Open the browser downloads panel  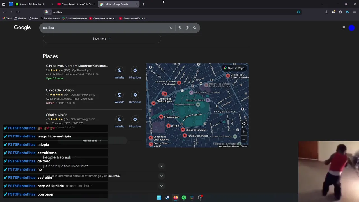[327, 12]
